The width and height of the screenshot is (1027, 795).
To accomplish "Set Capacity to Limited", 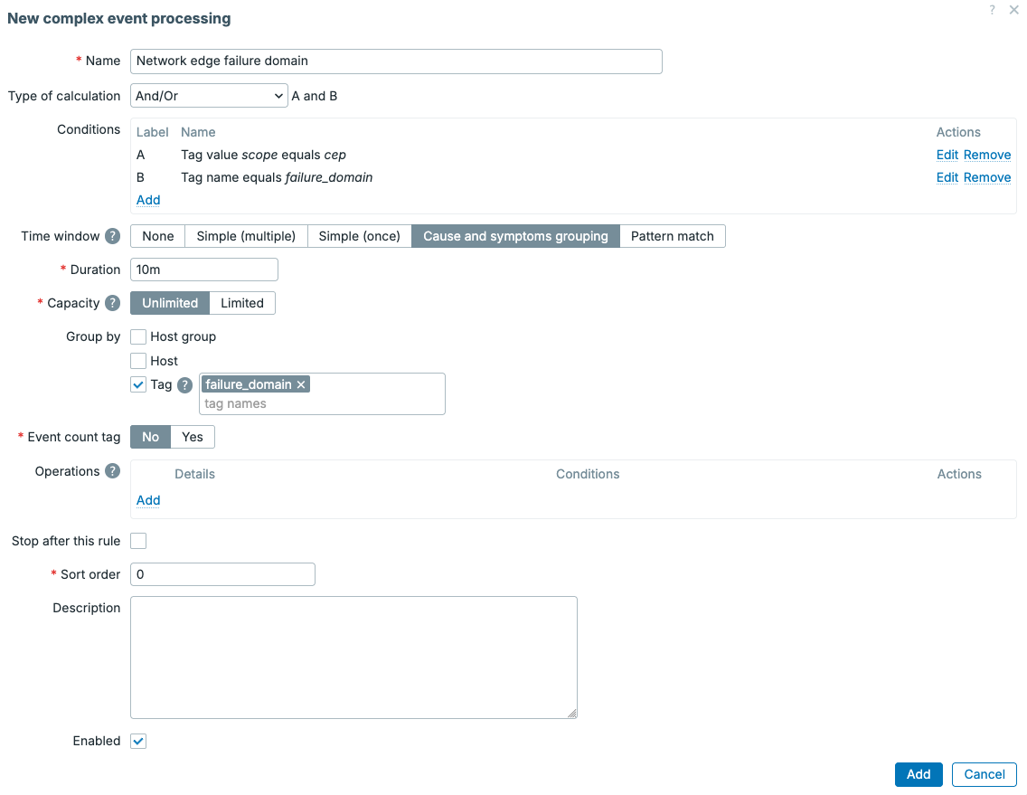I will pyautogui.click(x=241, y=303).
